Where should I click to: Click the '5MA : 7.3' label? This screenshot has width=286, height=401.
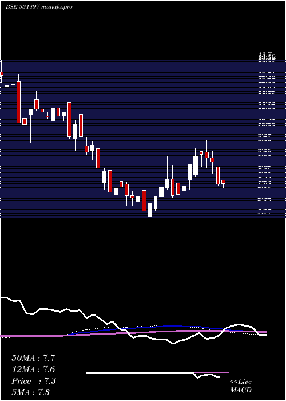coord(31,392)
